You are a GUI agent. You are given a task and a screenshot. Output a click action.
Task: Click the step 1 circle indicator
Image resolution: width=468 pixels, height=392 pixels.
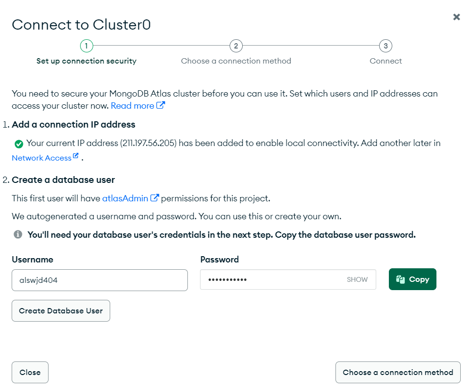pyautogui.click(x=86, y=46)
